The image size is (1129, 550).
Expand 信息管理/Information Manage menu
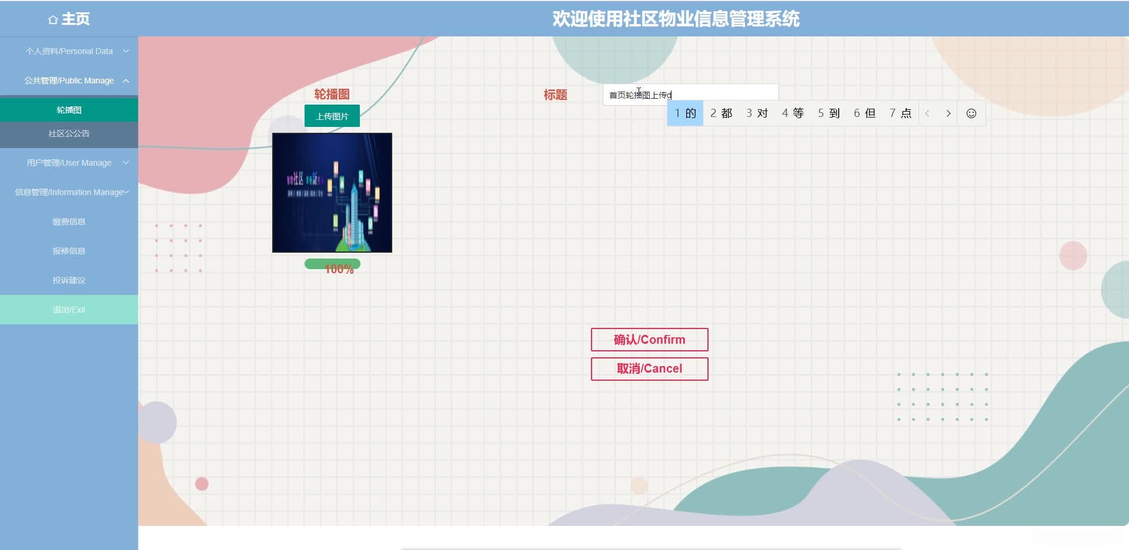pyautogui.click(x=69, y=192)
